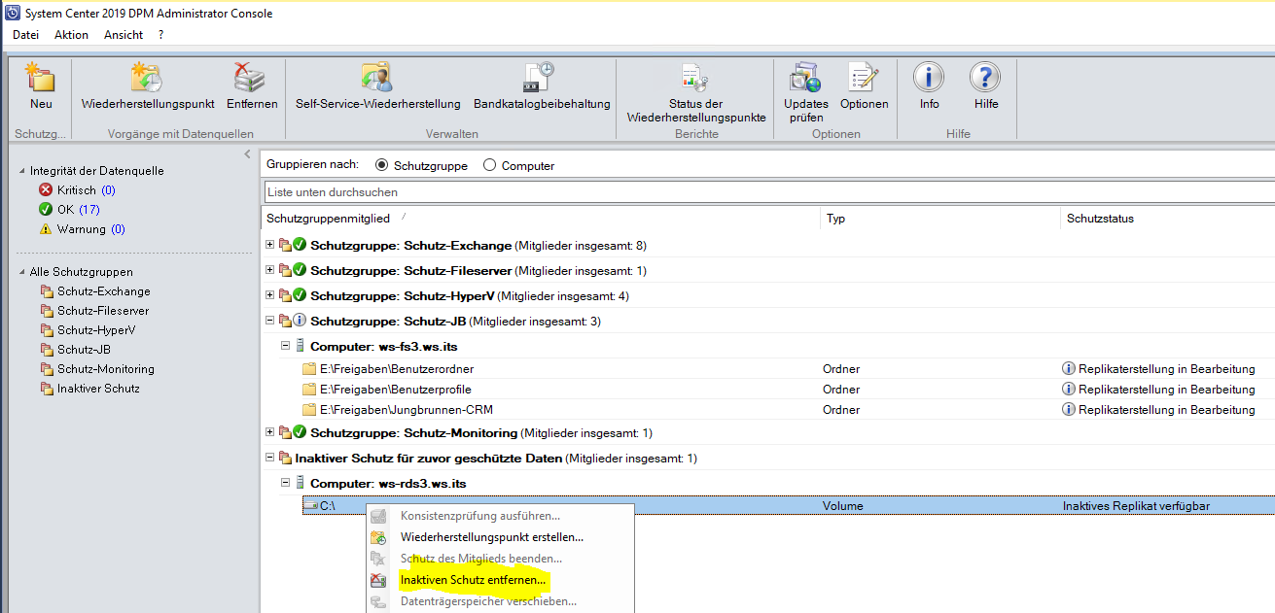Click the Neu toolbar icon
Screen dimensions: 1275x613
(41, 78)
